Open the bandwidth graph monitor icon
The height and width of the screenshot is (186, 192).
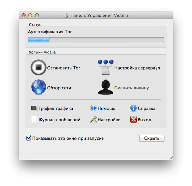[x=34, y=108]
